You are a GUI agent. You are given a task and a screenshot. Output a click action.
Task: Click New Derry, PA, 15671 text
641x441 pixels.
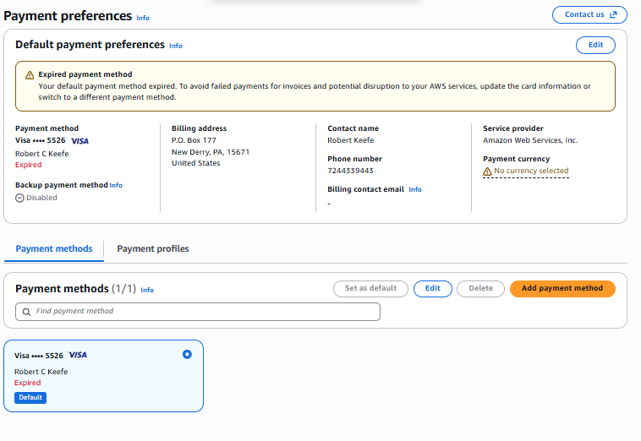coord(211,152)
